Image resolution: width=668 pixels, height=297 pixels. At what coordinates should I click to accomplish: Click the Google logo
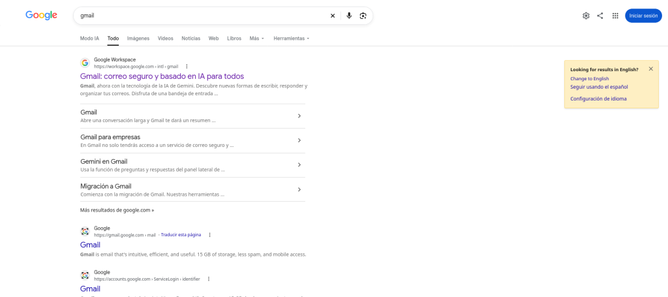pyautogui.click(x=41, y=16)
